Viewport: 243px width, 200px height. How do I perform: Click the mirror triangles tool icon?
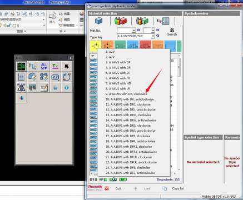tap(21, 87)
